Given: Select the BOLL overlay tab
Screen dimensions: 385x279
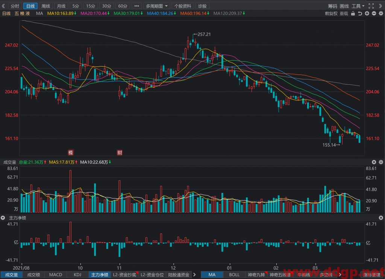Looking at the screenshot, I should (x=234, y=275).
